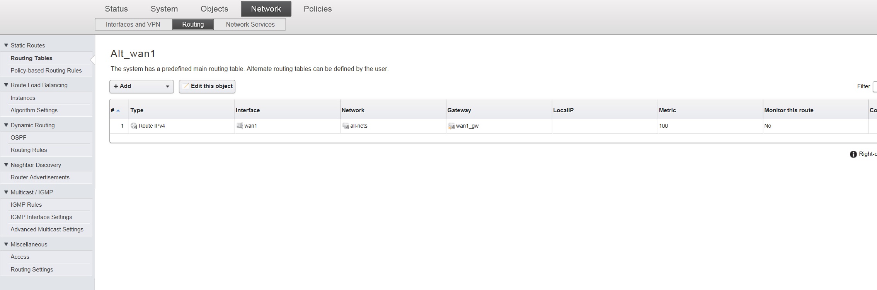This screenshot has width=877, height=290.
Task: Open Routing Tables in sidebar
Action: (31, 58)
